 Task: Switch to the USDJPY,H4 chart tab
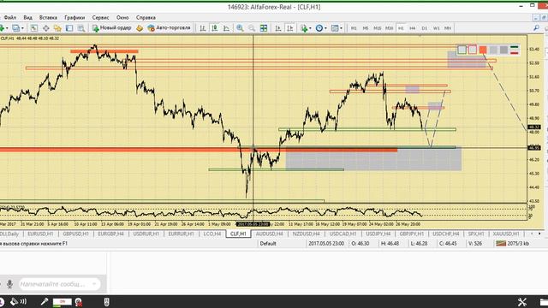click(x=378, y=234)
